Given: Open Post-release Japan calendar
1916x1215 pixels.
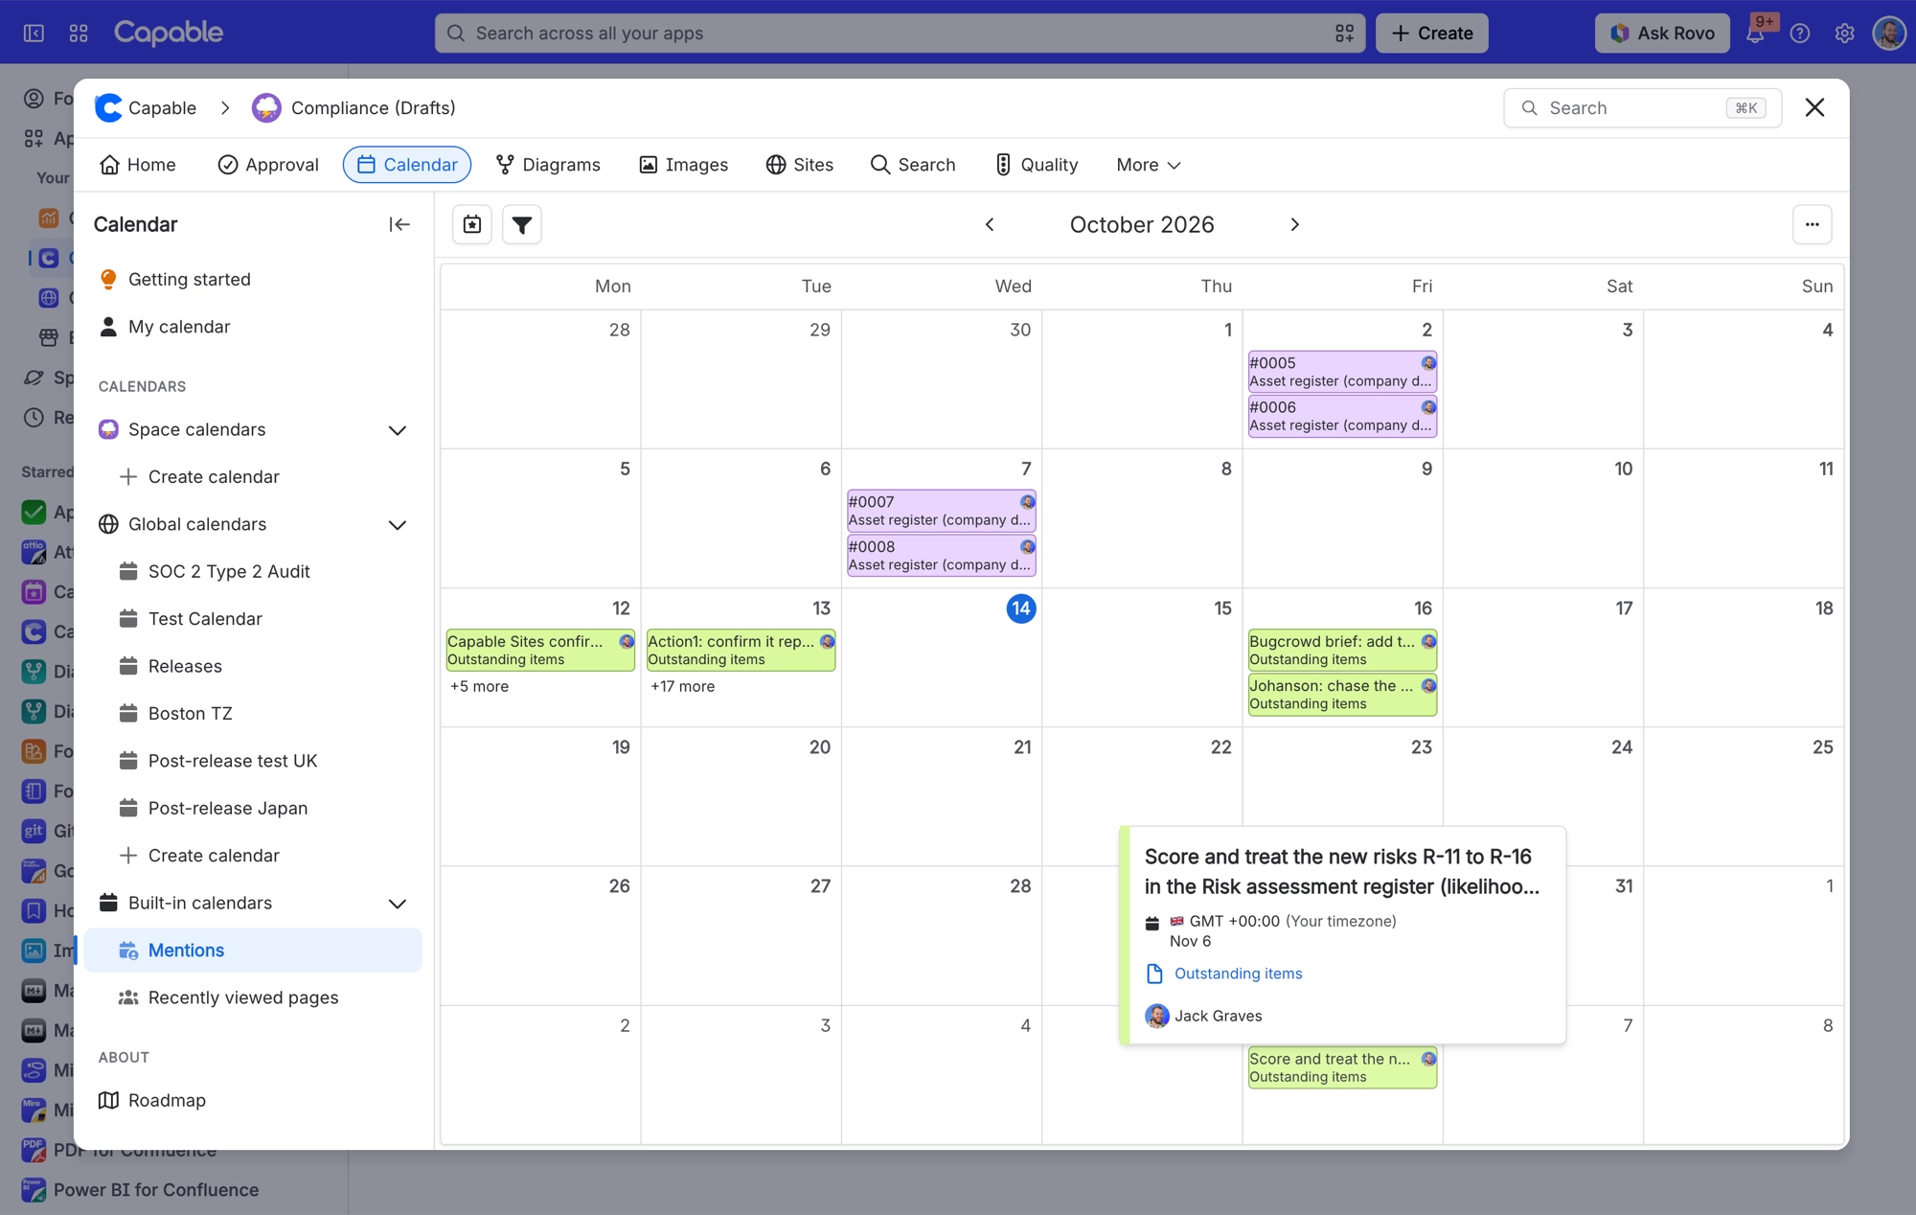Looking at the screenshot, I should pyautogui.click(x=253, y=808).
